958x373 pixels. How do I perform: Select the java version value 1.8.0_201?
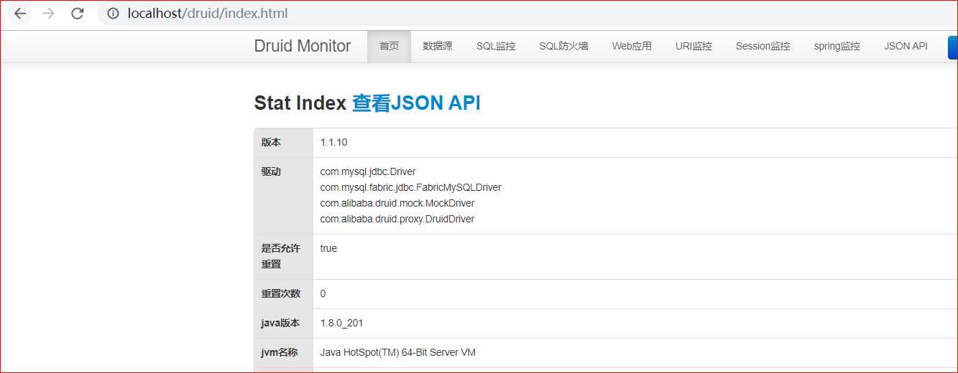pos(341,323)
